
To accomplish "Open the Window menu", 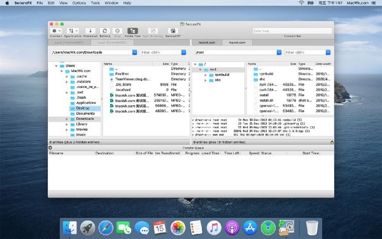I will 111,3.
